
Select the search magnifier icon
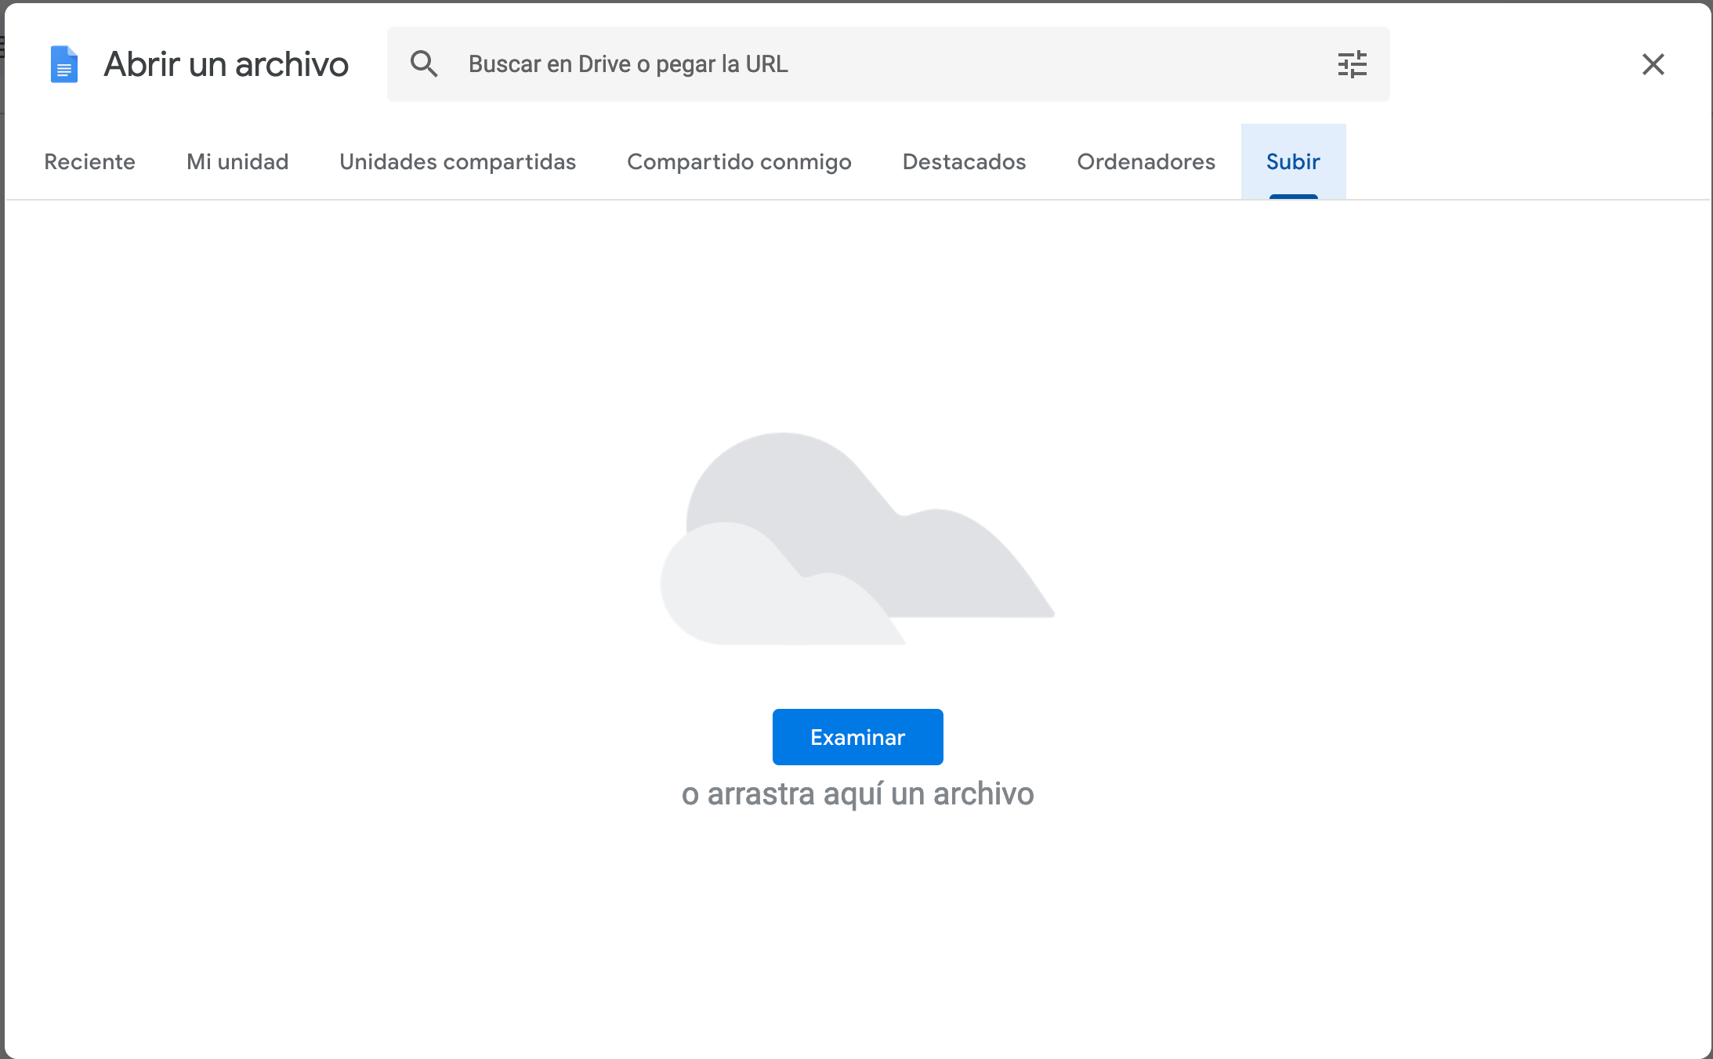(425, 64)
